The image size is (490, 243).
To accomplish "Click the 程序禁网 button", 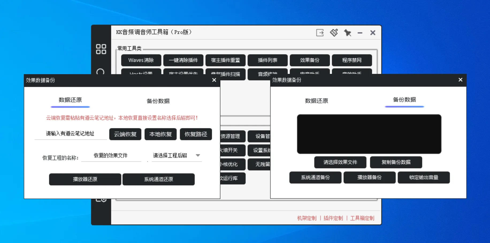I will point(352,60).
